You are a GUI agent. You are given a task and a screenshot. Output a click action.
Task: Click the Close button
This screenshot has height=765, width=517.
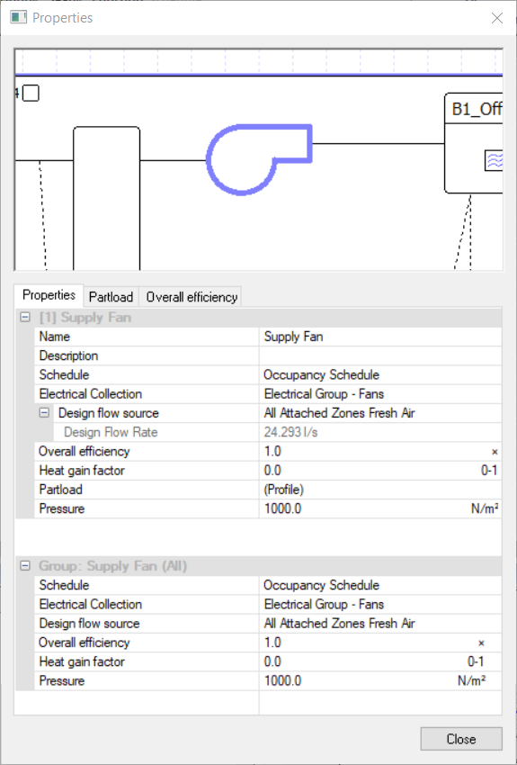[x=461, y=739]
